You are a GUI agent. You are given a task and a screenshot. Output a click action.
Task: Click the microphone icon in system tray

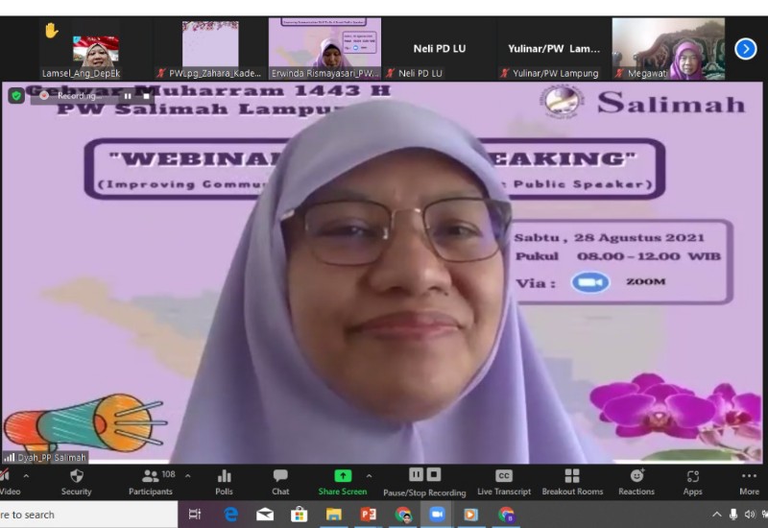point(733,515)
